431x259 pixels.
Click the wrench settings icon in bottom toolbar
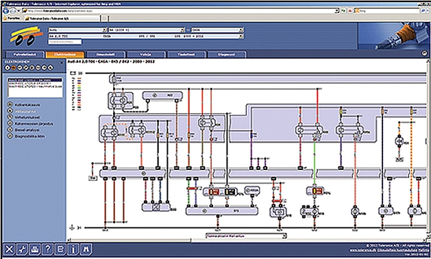(22, 249)
